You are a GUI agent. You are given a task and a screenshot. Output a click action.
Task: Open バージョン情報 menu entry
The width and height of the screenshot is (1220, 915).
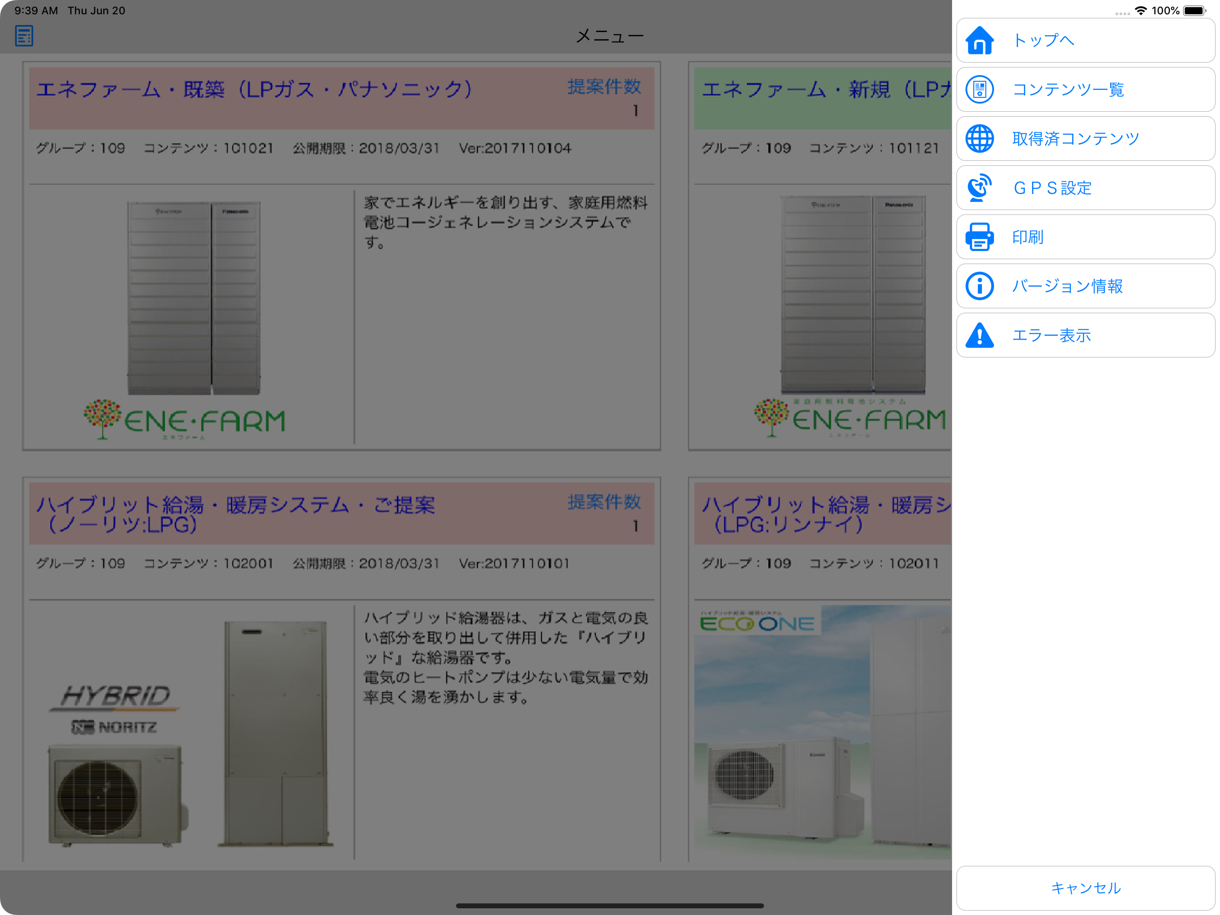(1086, 286)
